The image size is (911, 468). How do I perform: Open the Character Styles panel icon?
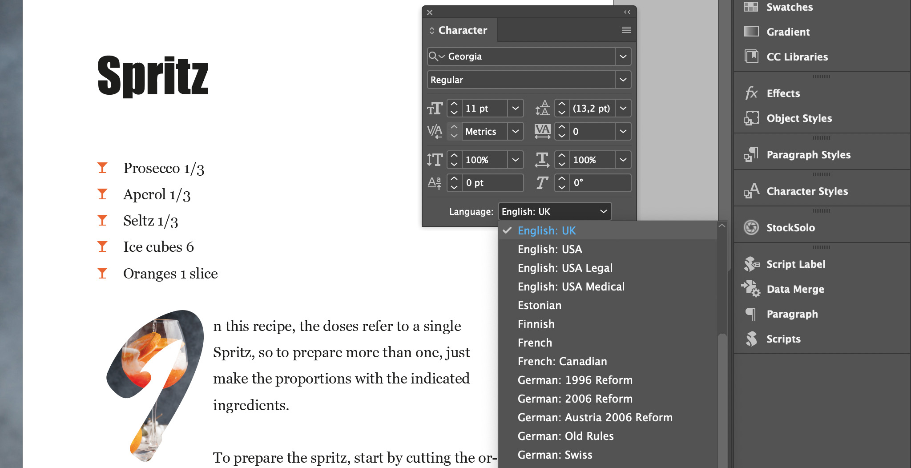pos(751,191)
